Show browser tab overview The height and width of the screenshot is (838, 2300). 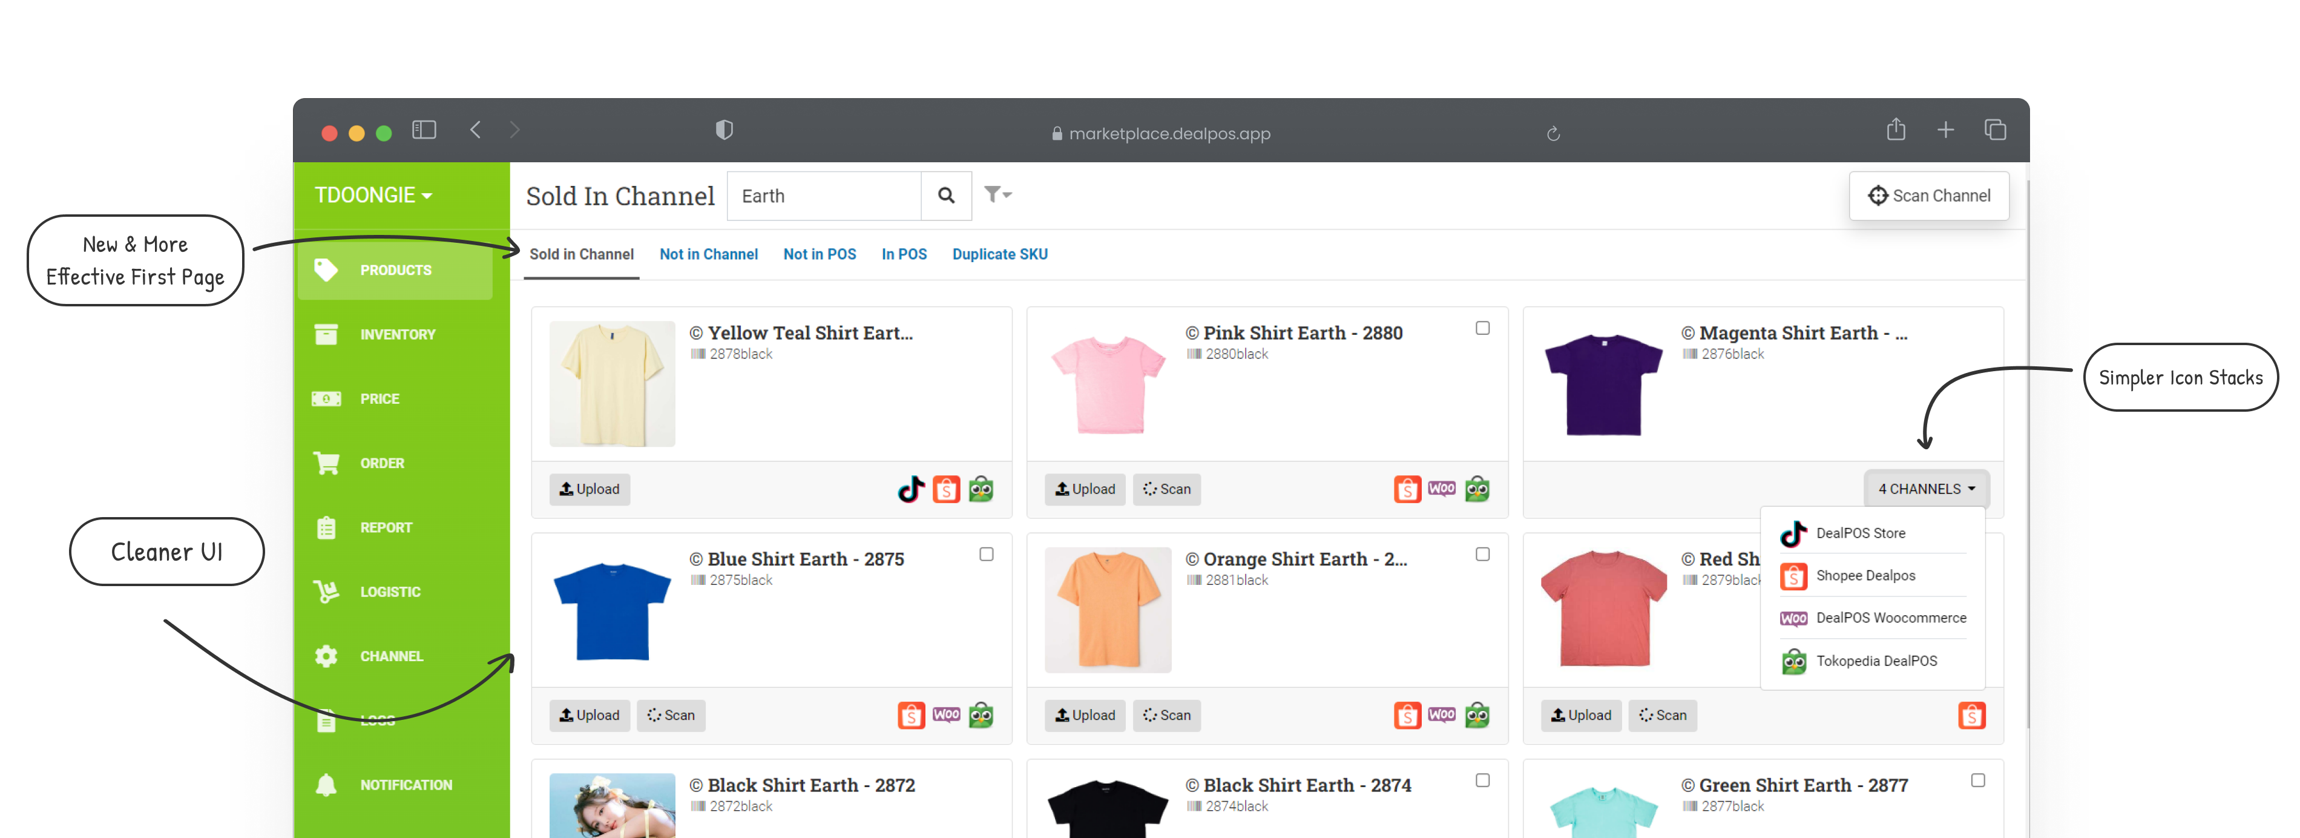pyautogui.click(x=1994, y=130)
